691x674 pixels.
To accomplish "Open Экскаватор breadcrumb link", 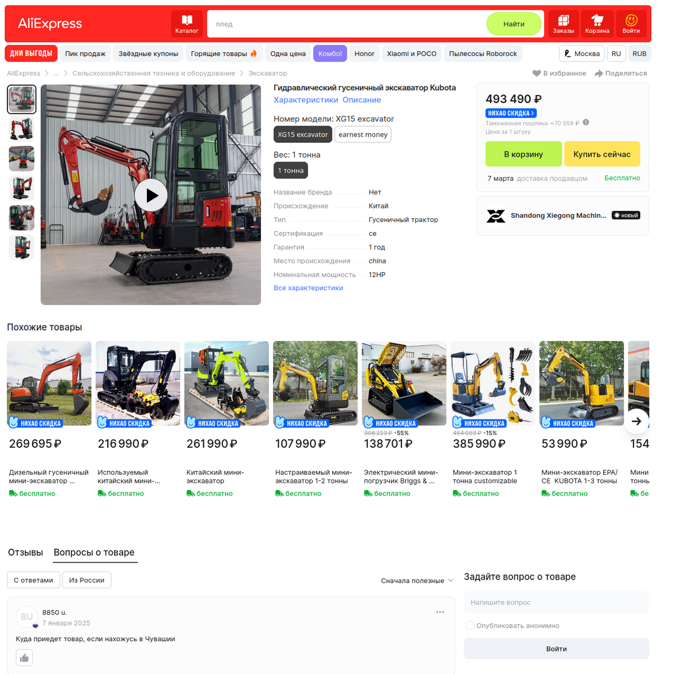I will click(267, 73).
